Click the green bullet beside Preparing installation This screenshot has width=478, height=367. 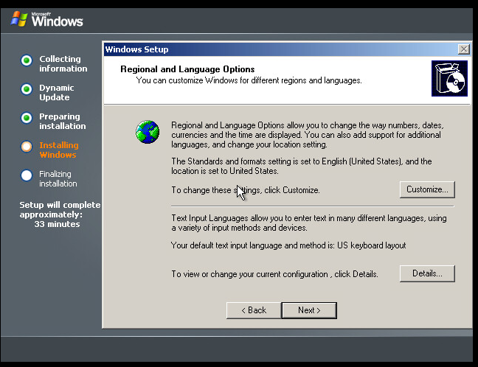[27, 118]
